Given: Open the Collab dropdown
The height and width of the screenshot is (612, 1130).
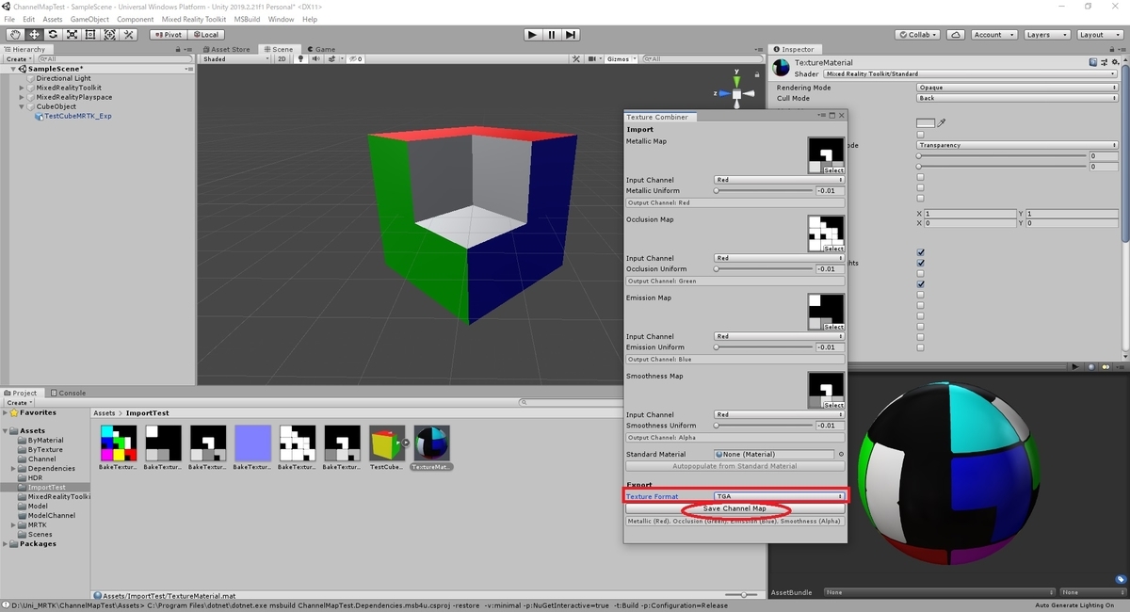Looking at the screenshot, I should tap(919, 35).
